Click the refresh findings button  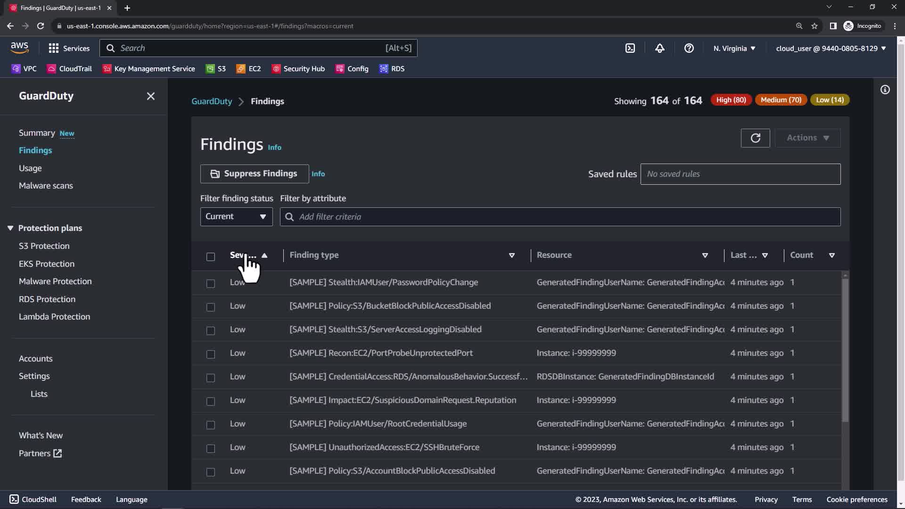click(755, 138)
